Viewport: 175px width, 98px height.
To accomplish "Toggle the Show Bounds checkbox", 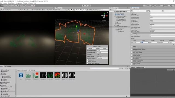I will click(87, 62).
